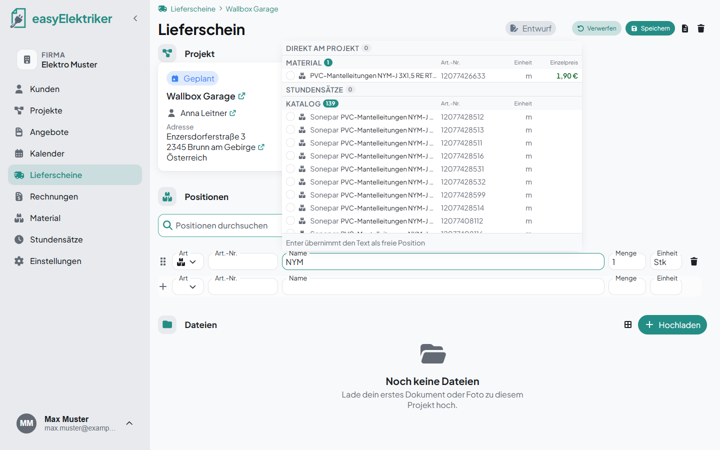Click the document export icon beside Speichern
This screenshot has height=450, width=720.
click(685, 28)
